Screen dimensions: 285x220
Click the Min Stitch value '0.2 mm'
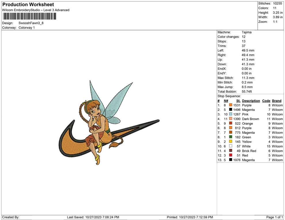(247, 82)
